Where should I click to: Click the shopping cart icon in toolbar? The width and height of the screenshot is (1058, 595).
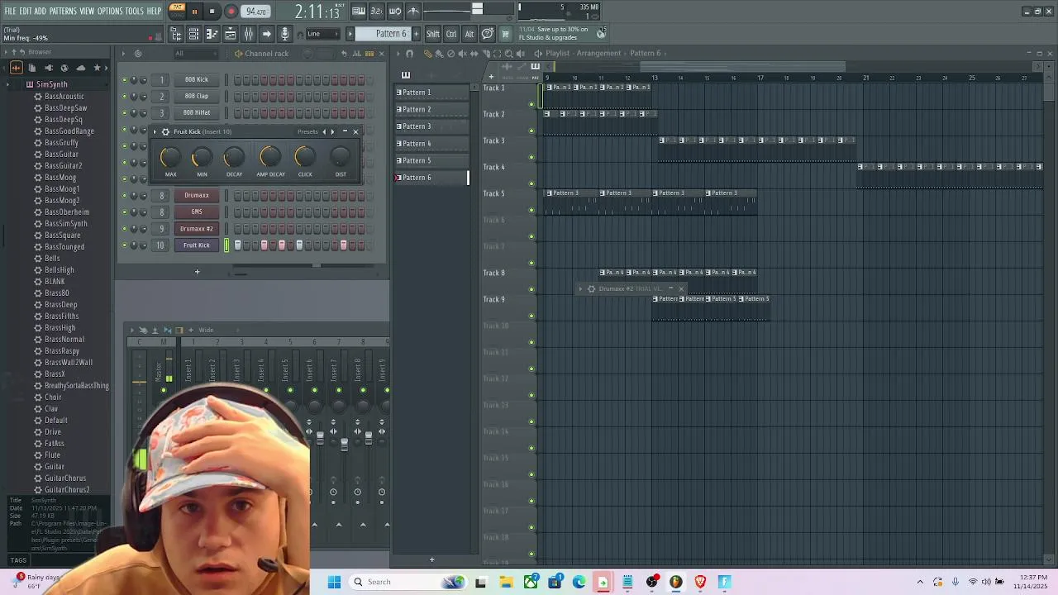(505, 34)
